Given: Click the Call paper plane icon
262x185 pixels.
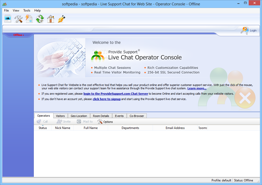Looking at the screenshot, I should tap(39, 122).
